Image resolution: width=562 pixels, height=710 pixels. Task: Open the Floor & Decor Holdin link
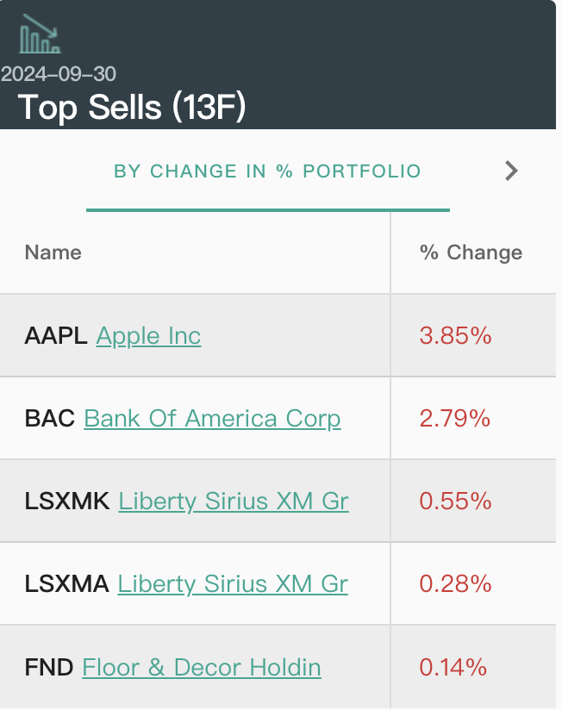(x=202, y=667)
